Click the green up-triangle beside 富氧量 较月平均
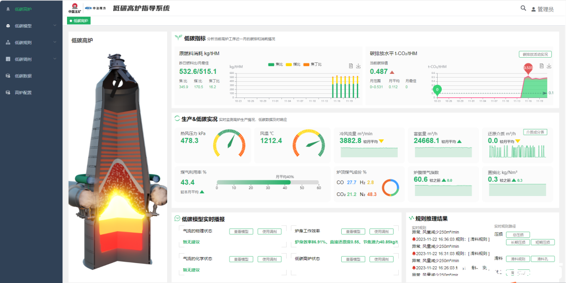 (x=460, y=141)
